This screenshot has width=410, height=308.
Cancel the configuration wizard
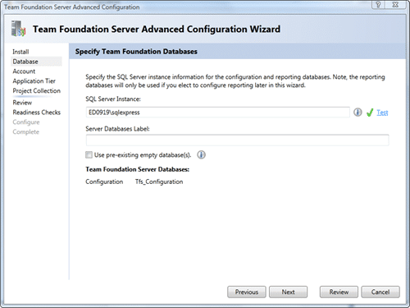click(380, 292)
